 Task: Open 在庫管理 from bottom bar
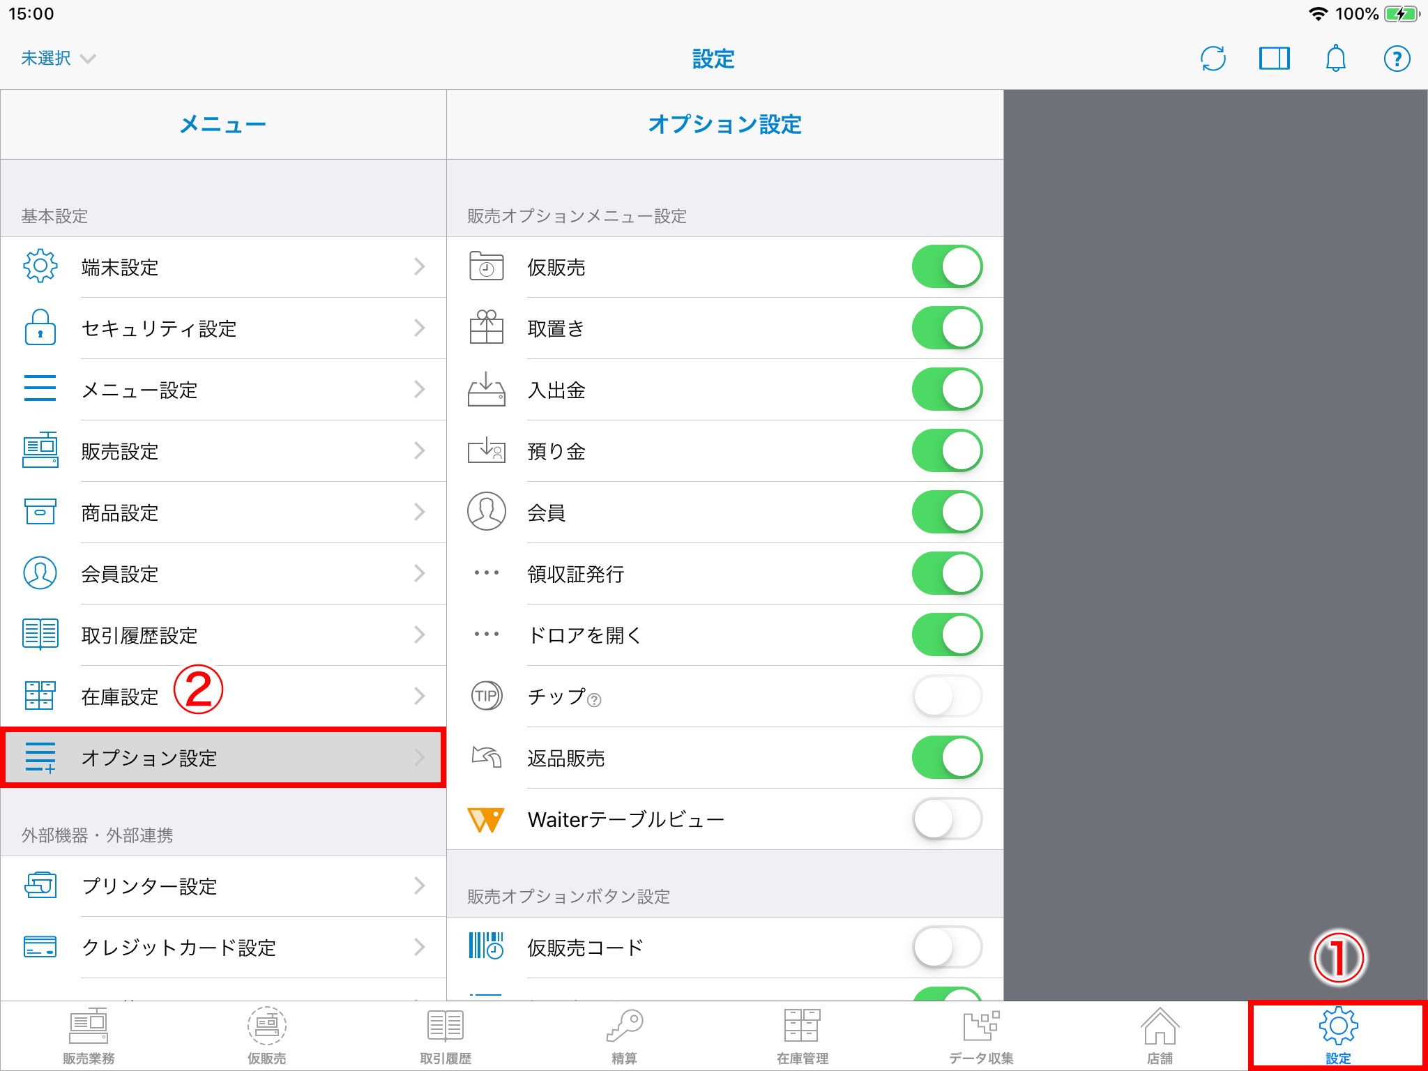[x=803, y=1035]
